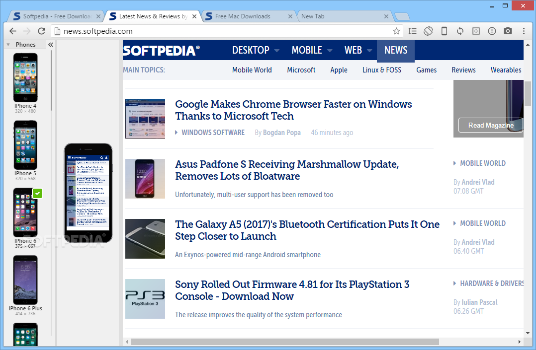Switch to the Free Mac Downloads tab
Screen dimensions: 536x350
point(248,16)
